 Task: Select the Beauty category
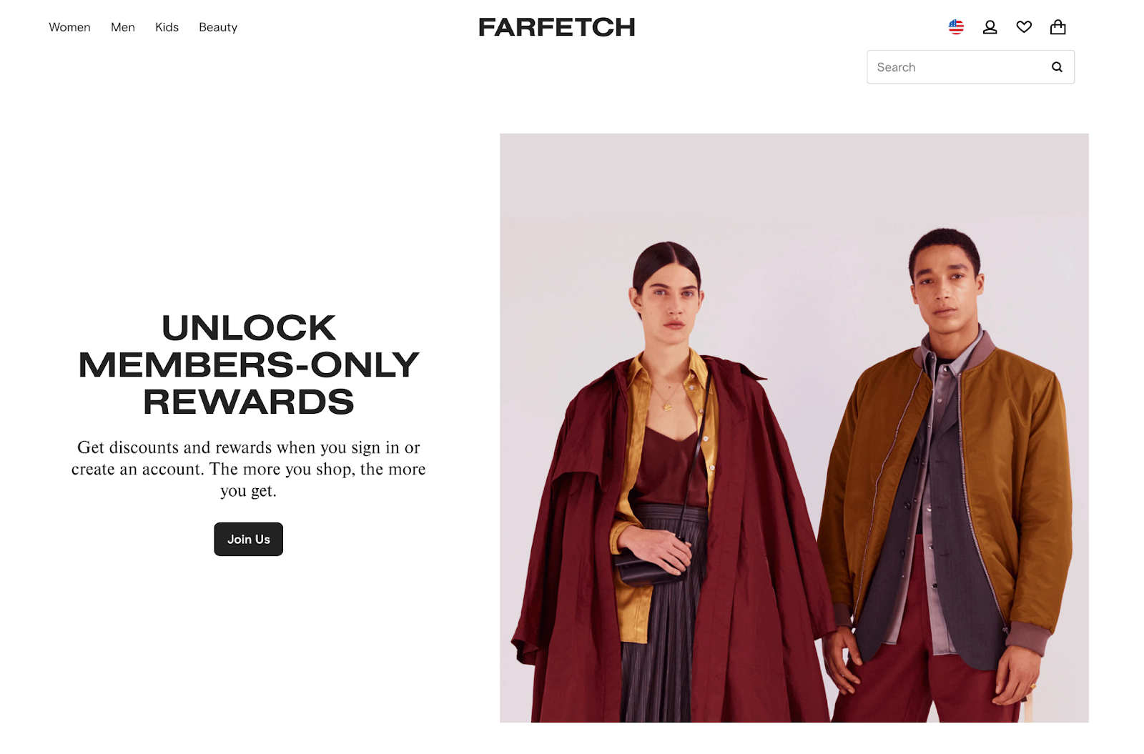(x=218, y=27)
